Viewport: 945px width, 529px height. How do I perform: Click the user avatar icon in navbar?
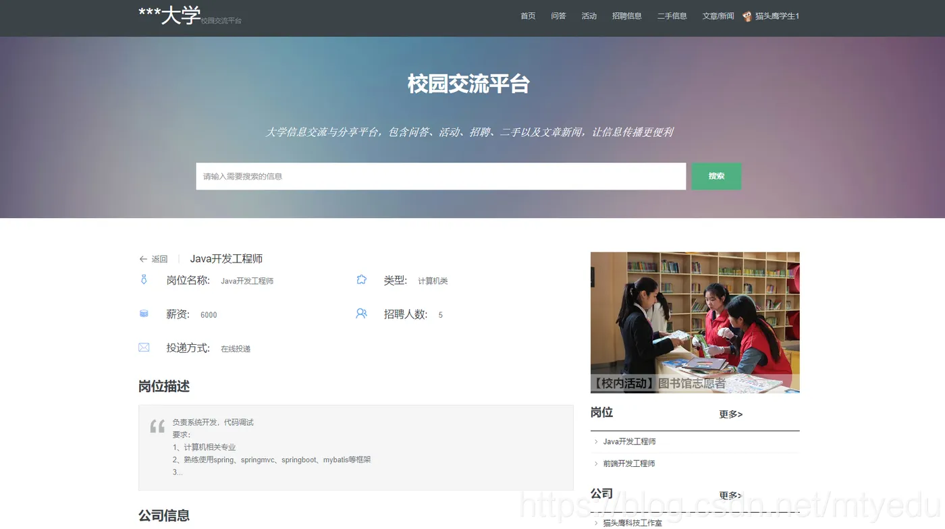click(x=747, y=16)
